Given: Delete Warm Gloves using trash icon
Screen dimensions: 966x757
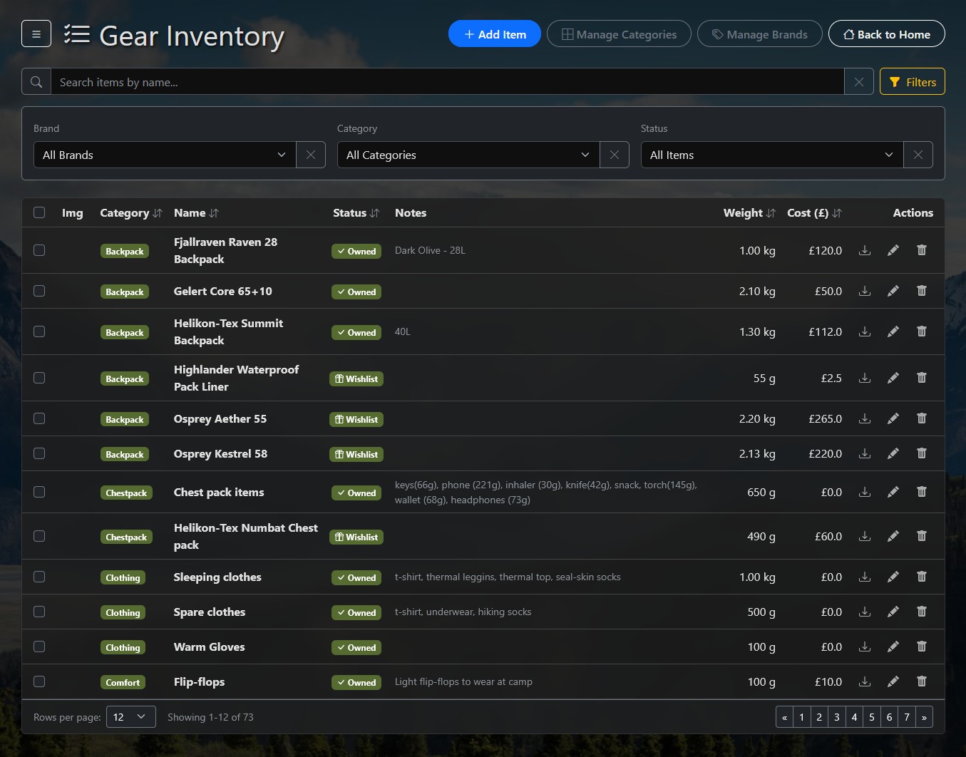Looking at the screenshot, I should click(921, 647).
